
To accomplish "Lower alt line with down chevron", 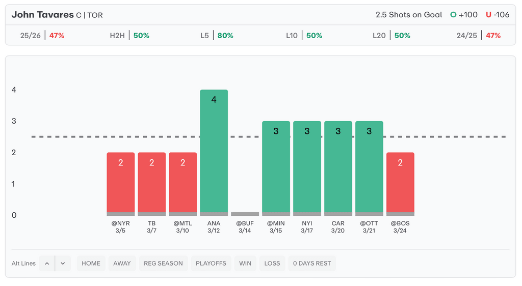I will point(63,263).
